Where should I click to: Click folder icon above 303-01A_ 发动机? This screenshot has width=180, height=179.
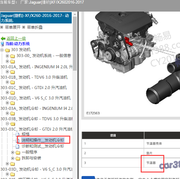pos(12,61)
